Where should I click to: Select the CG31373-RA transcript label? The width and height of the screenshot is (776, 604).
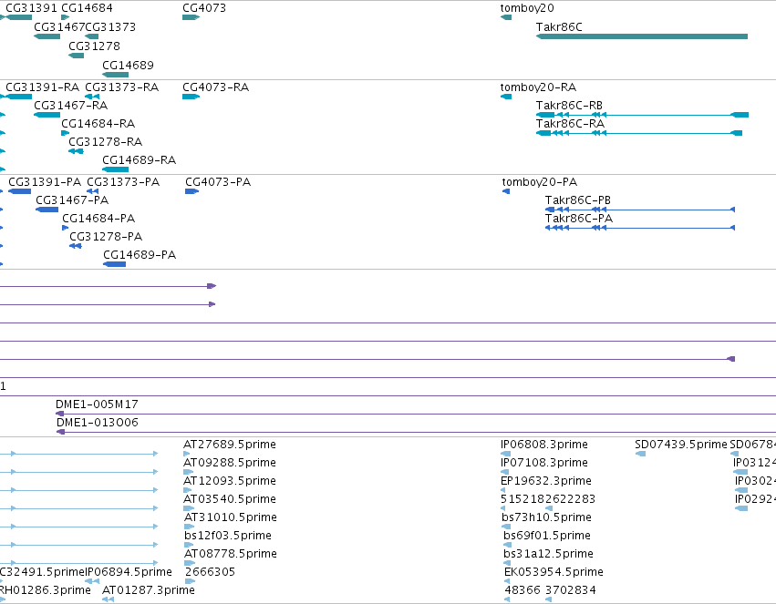122,87
